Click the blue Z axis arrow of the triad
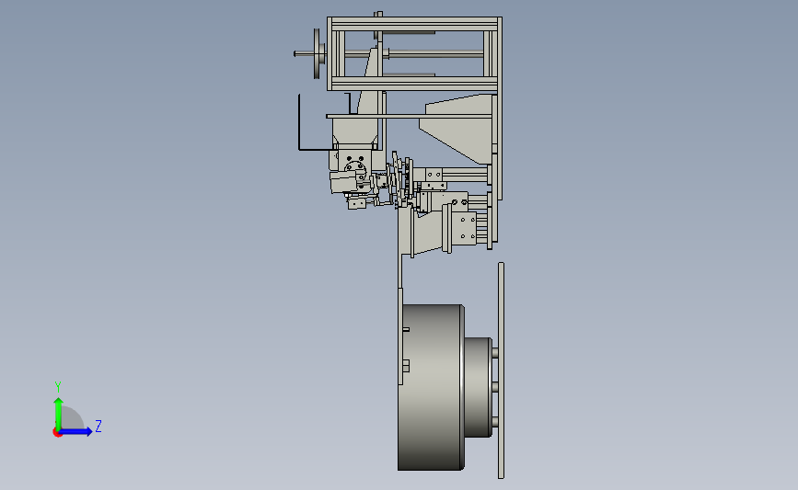This screenshot has height=490, width=798. click(76, 432)
